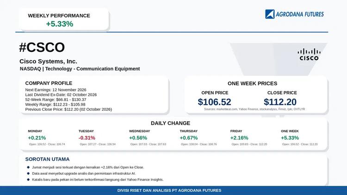Viewport: 347px width, 195px height.
Task: Click One Week's Open 106.52 Close line
Action: [x=300, y=144]
